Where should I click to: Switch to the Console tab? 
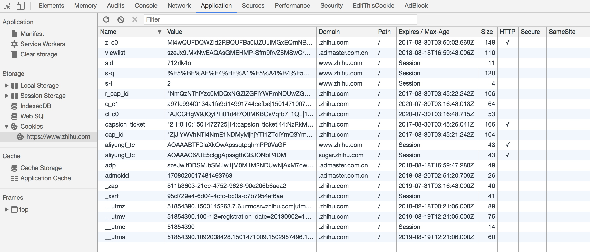tap(146, 6)
